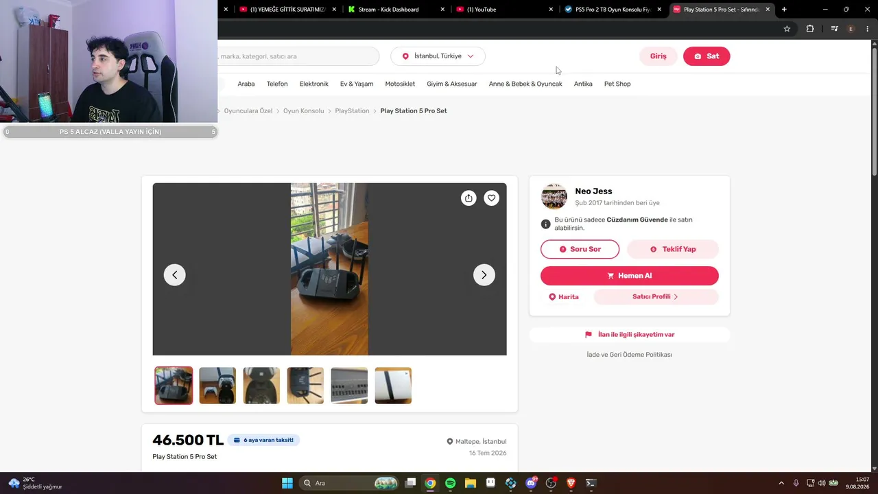Open the Giyim & Aksesuar category
This screenshot has width=878, height=494.
pyautogui.click(x=452, y=84)
